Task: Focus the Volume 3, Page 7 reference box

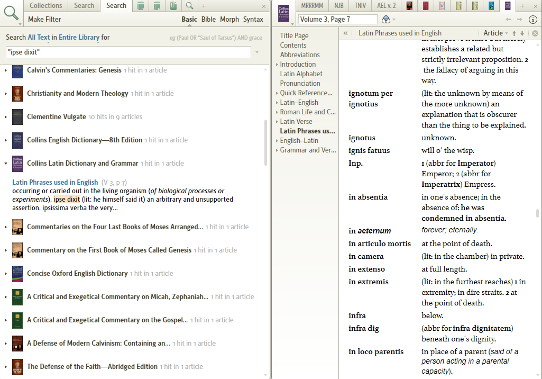Action: click(x=338, y=20)
